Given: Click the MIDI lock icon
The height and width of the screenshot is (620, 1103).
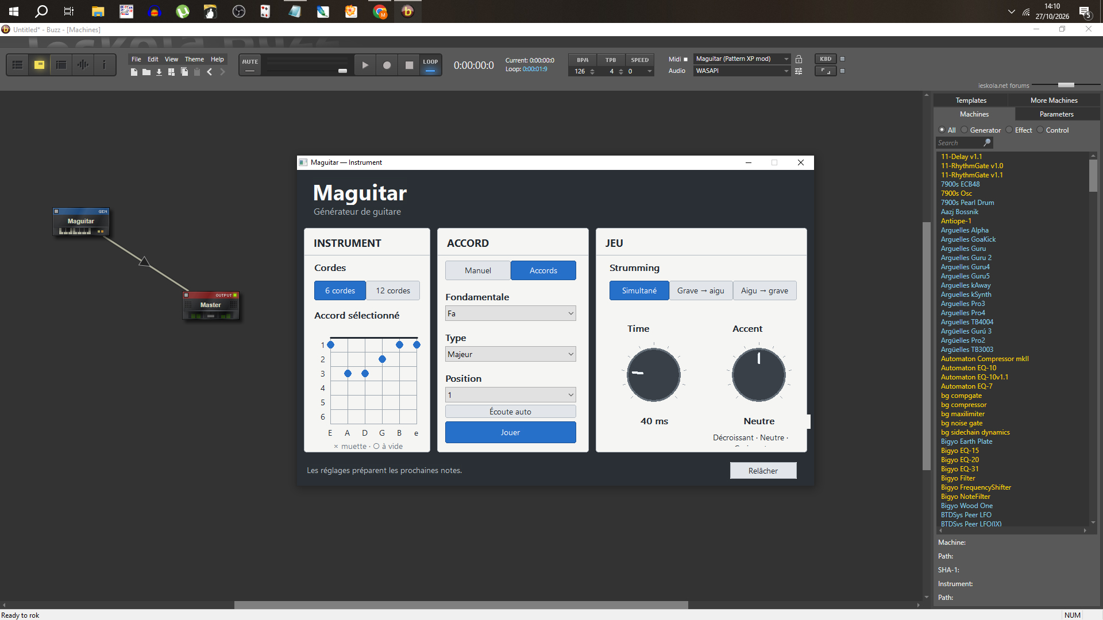Looking at the screenshot, I should point(799,59).
